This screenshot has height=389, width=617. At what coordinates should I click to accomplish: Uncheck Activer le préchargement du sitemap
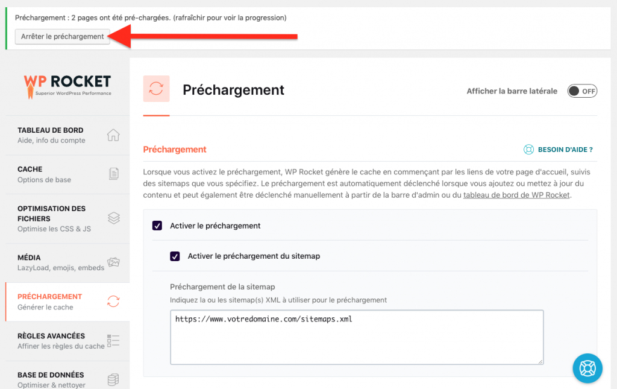[175, 256]
